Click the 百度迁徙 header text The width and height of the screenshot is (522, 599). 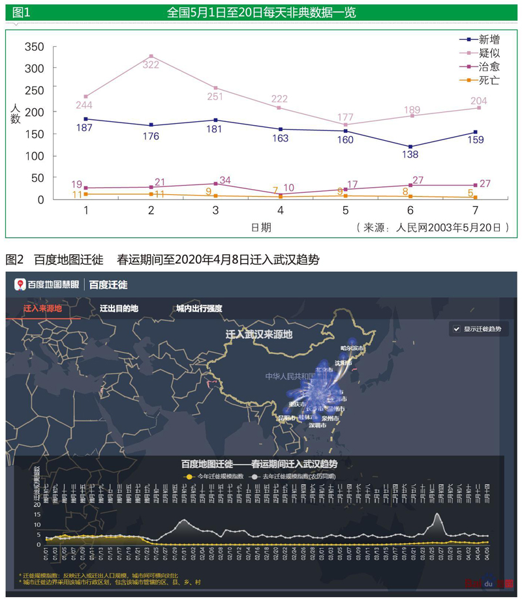(108, 285)
